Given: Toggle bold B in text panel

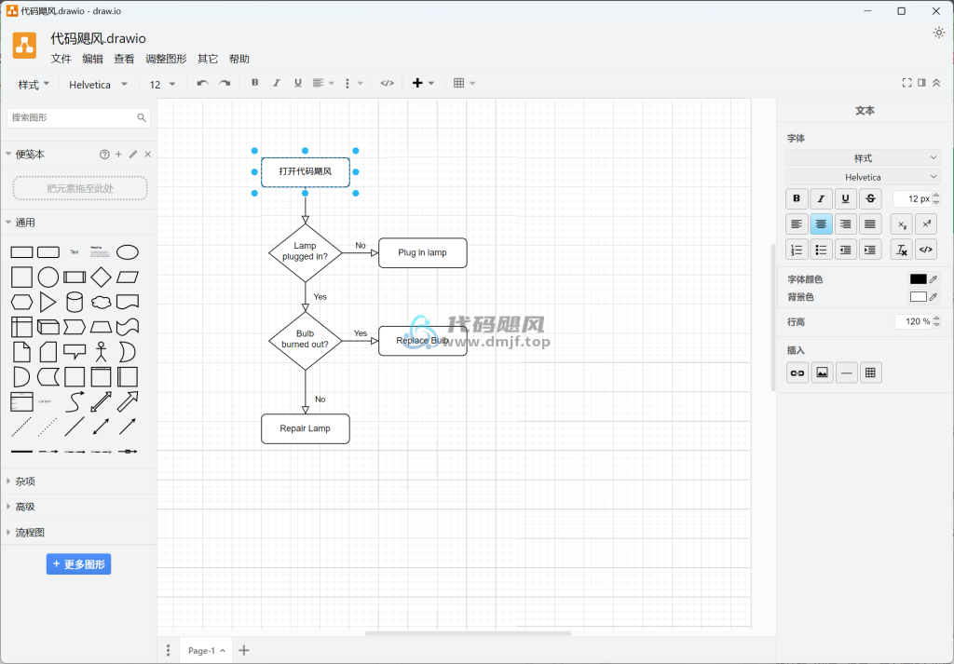Looking at the screenshot, I should pos(797,199).
